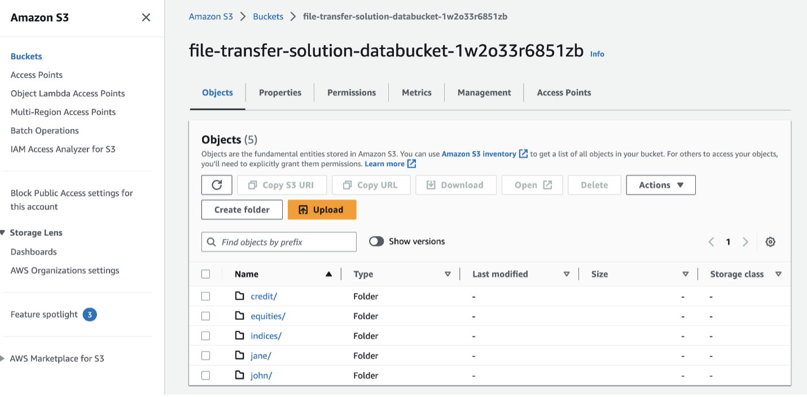Expand AWS Marketplace for S3
This screenshot has height=397, width=807.
click(x=5, y=358)
